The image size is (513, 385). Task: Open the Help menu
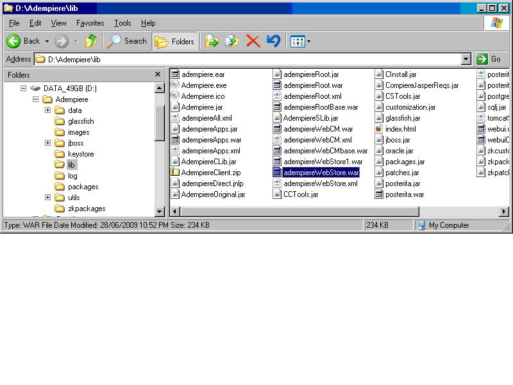(x=148, y=23)
